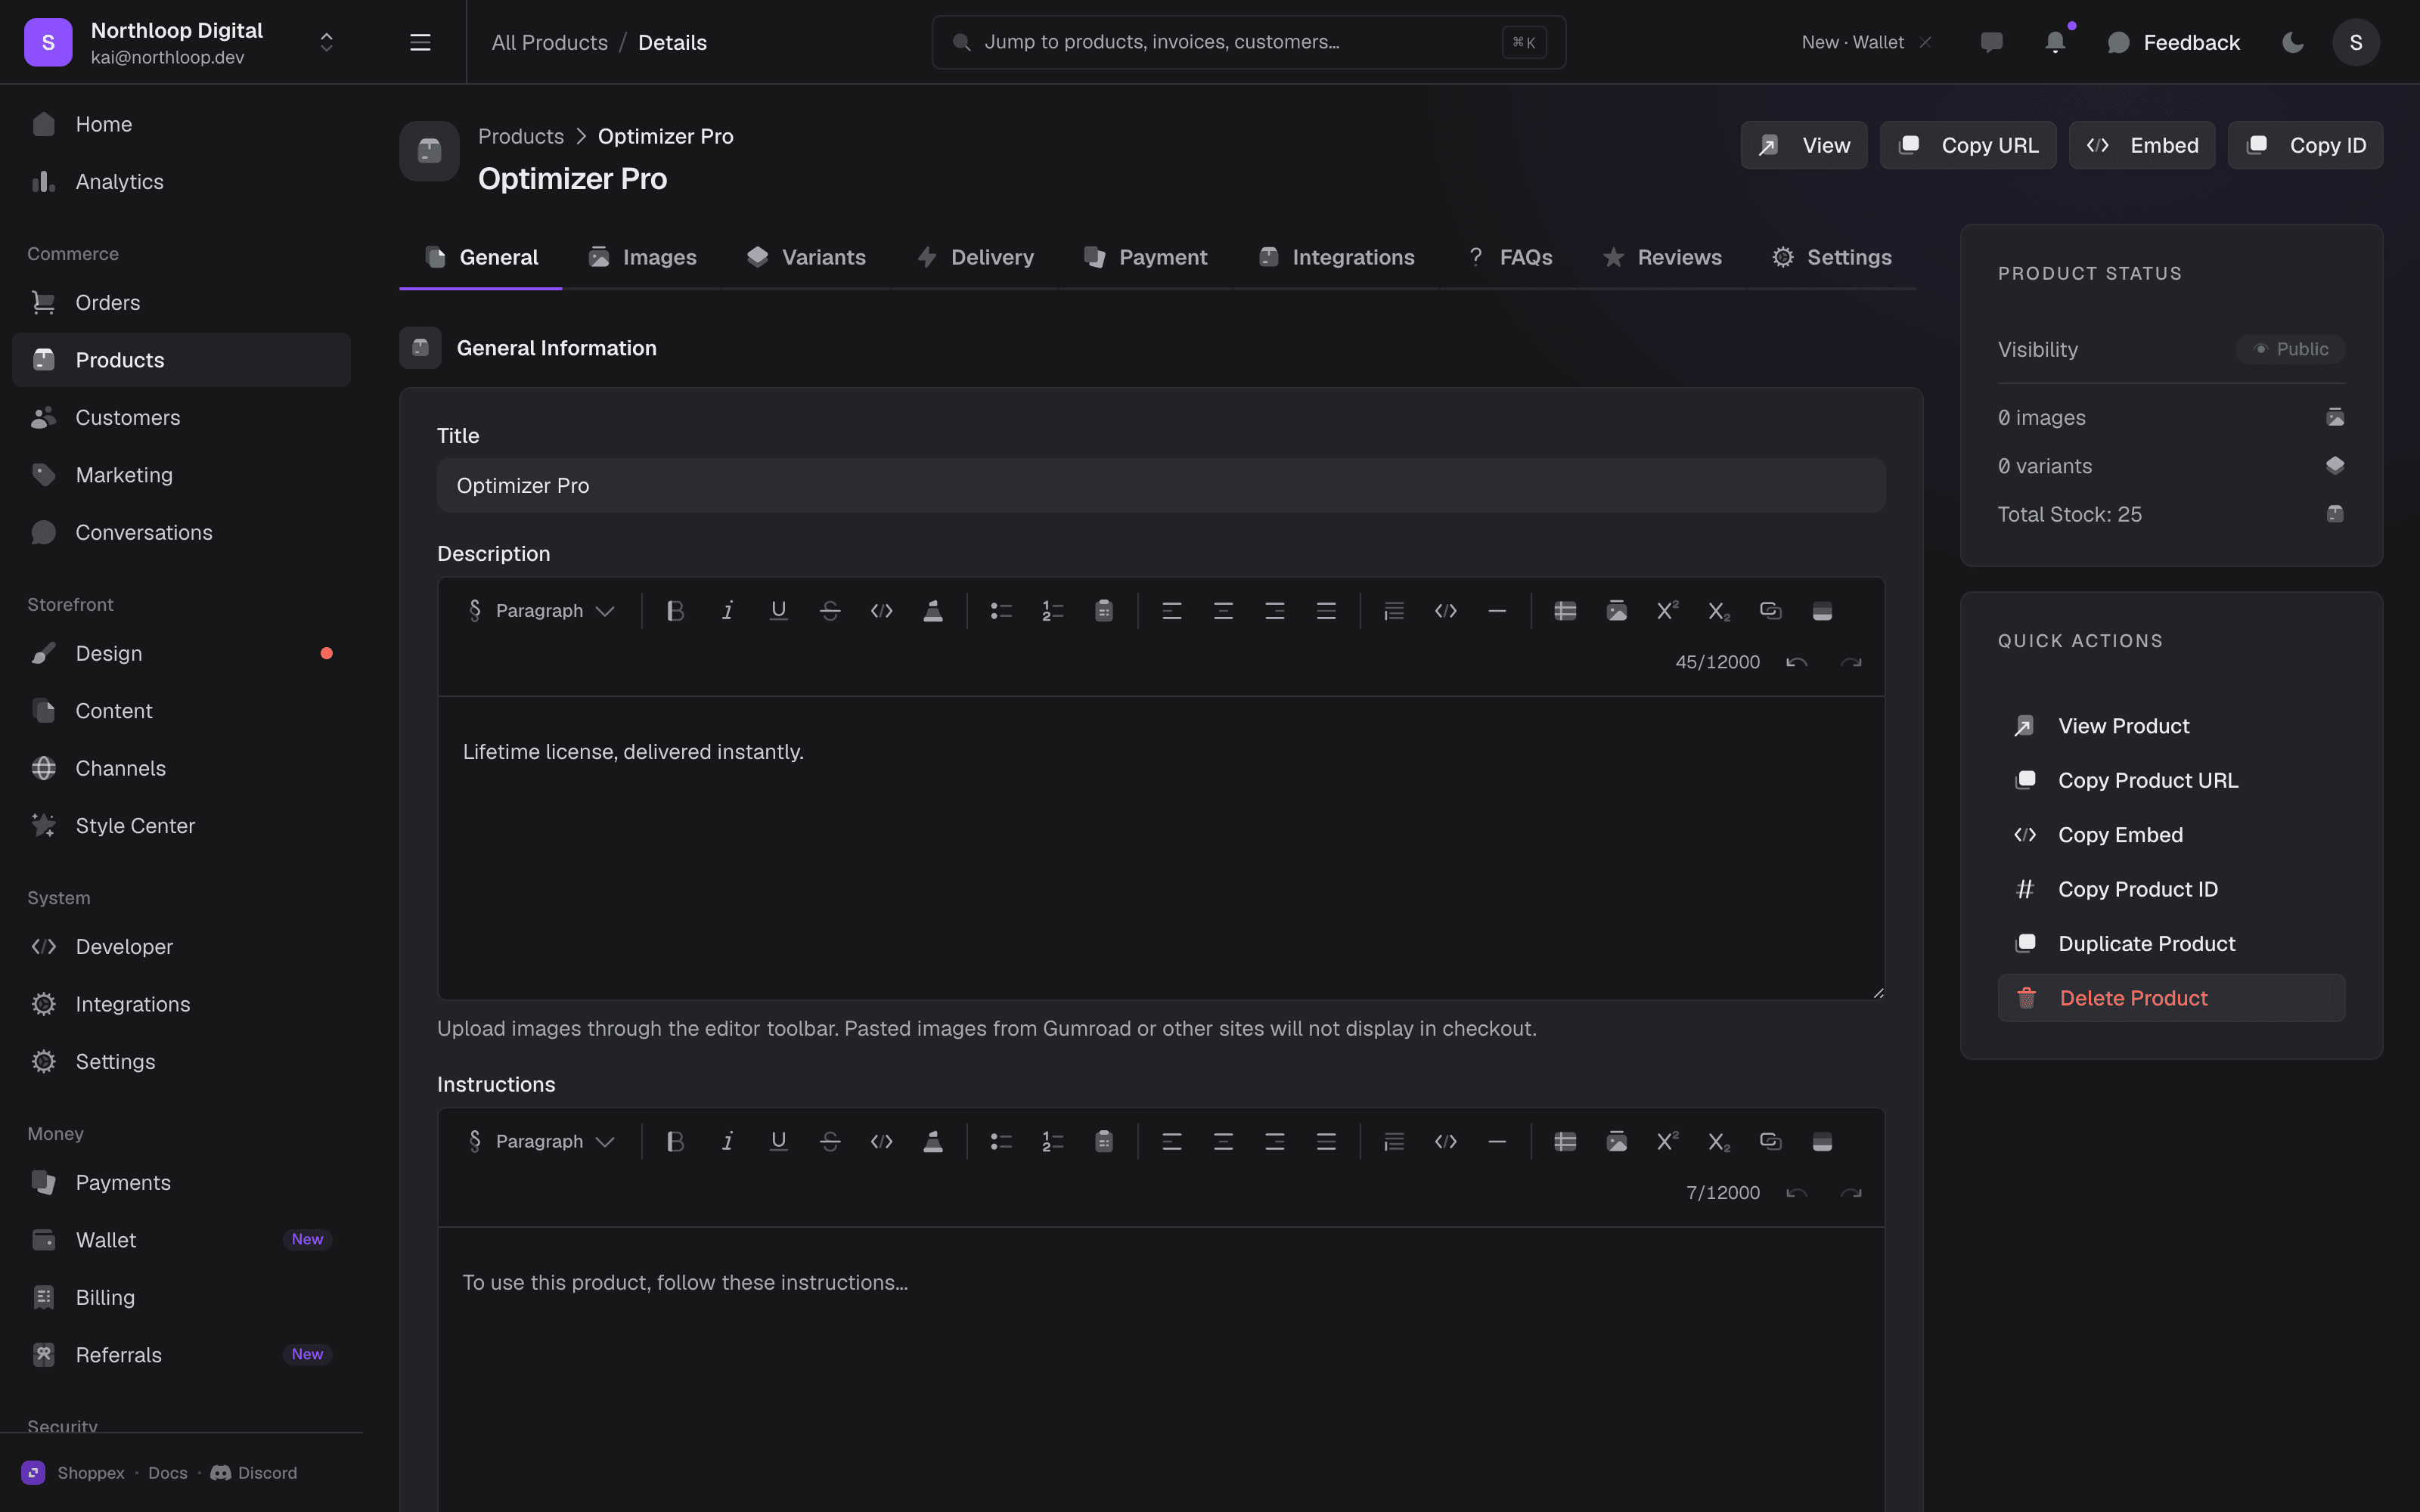The image size is (2420, 1512).
Task: Toggle the Public visibility badge
Action: (2291, 349)
